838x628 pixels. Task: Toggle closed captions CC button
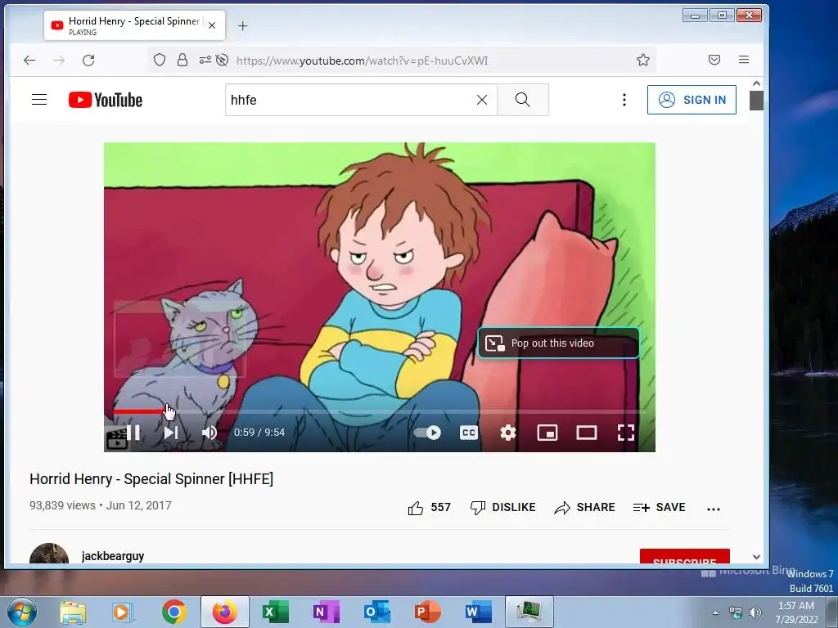pos(469,433)
